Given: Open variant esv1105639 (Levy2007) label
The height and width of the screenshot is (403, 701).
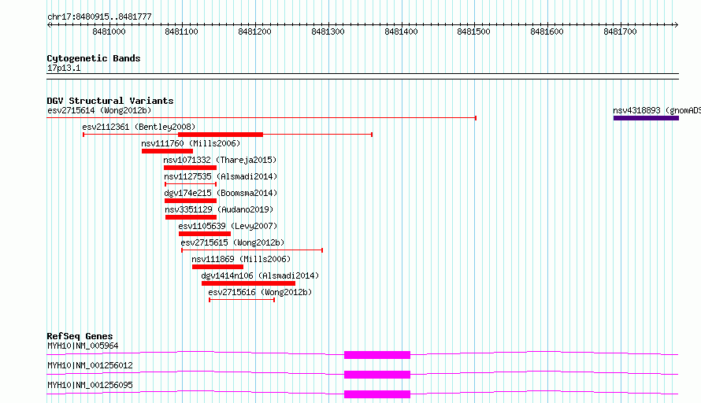Looking at the screenshot, I should (228, 226).
